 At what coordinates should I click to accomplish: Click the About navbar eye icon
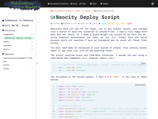pyautogui.click(x=71, y=4)
